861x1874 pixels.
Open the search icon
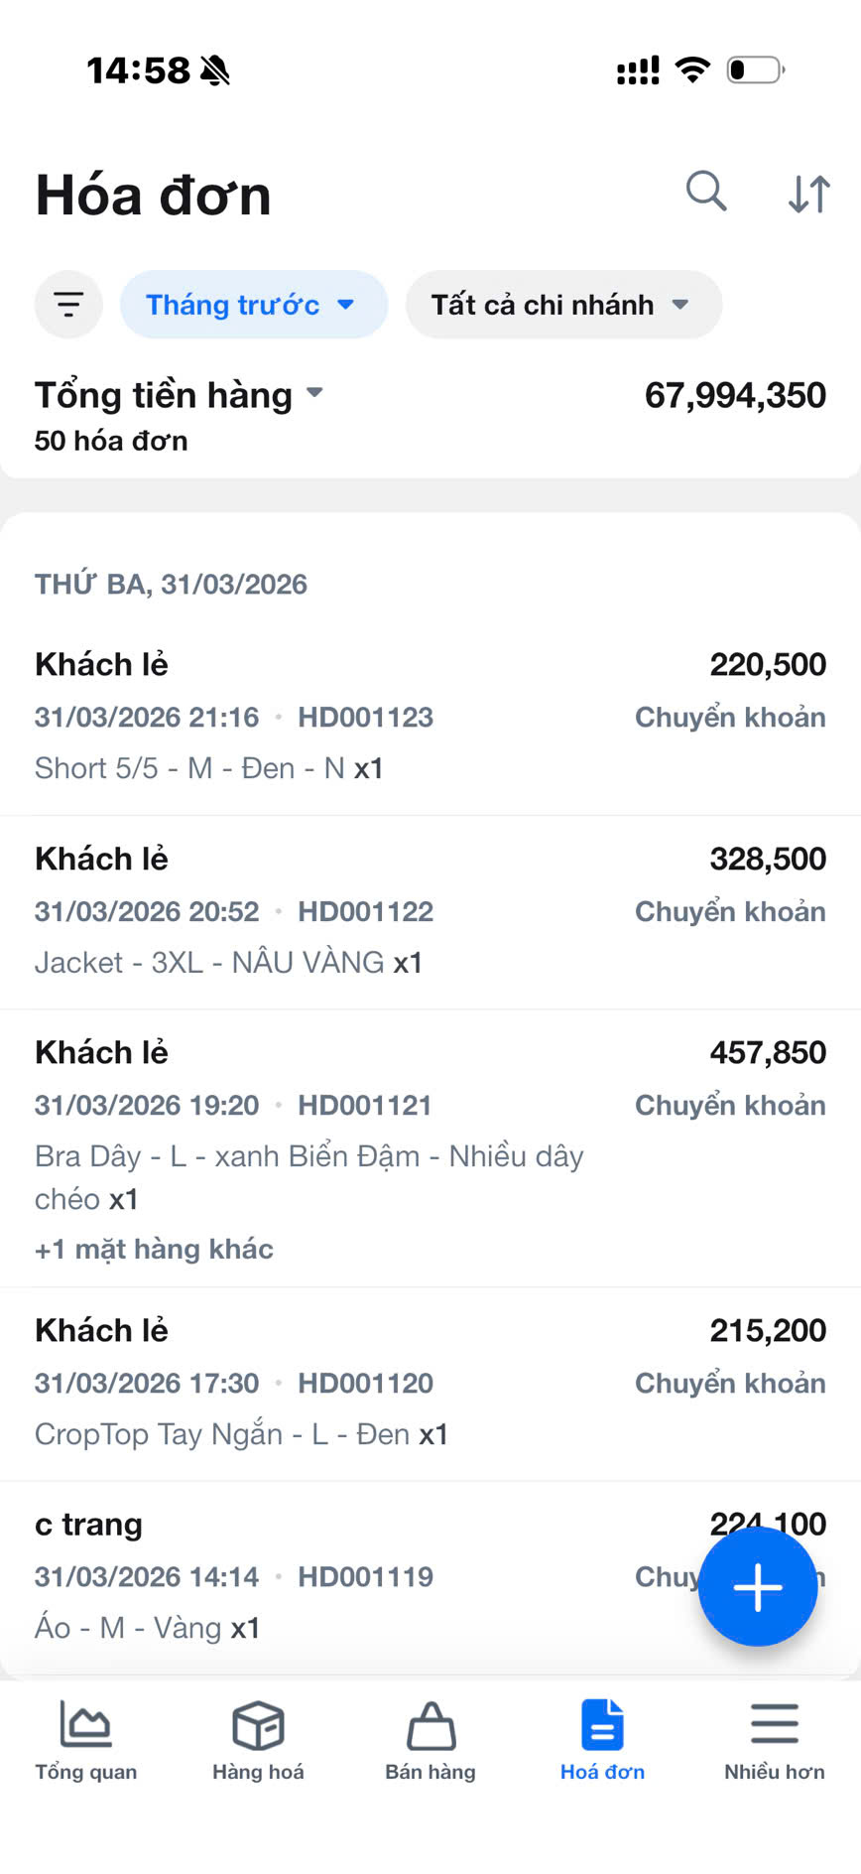[x=706, y=193]
